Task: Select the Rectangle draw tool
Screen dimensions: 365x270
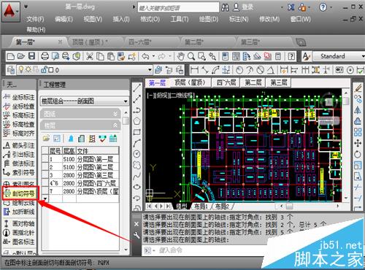Action: [x=137, y=132]
